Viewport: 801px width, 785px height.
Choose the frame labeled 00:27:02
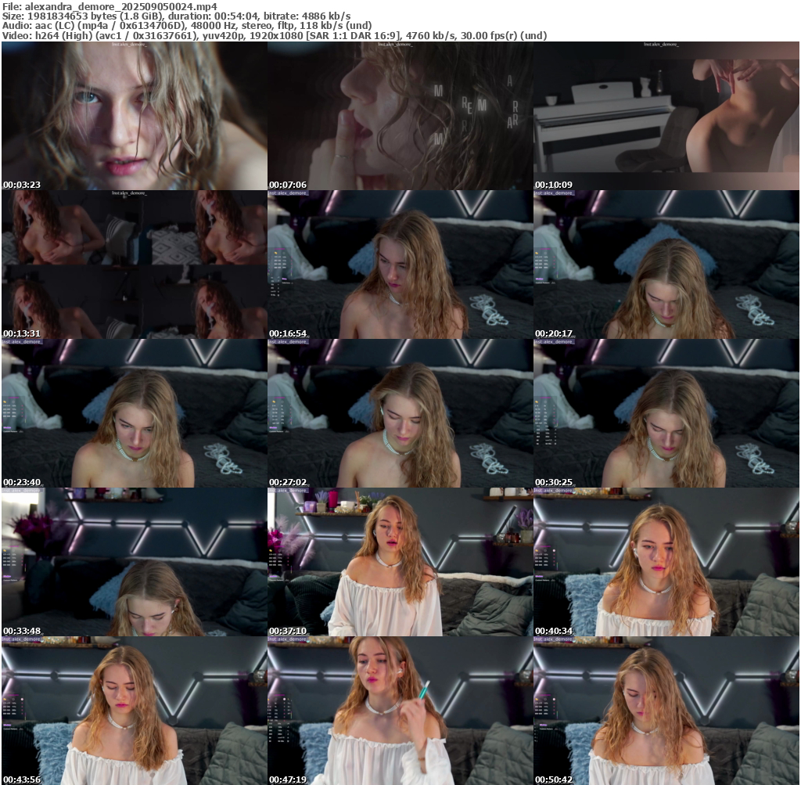[400, 413]
